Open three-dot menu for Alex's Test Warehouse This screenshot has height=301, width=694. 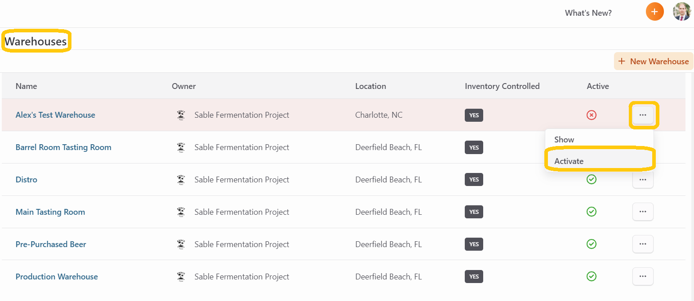tap(643, 115)
